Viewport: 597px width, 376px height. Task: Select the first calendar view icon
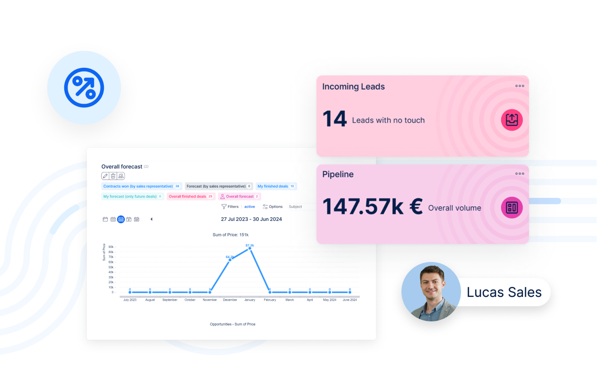105,219
